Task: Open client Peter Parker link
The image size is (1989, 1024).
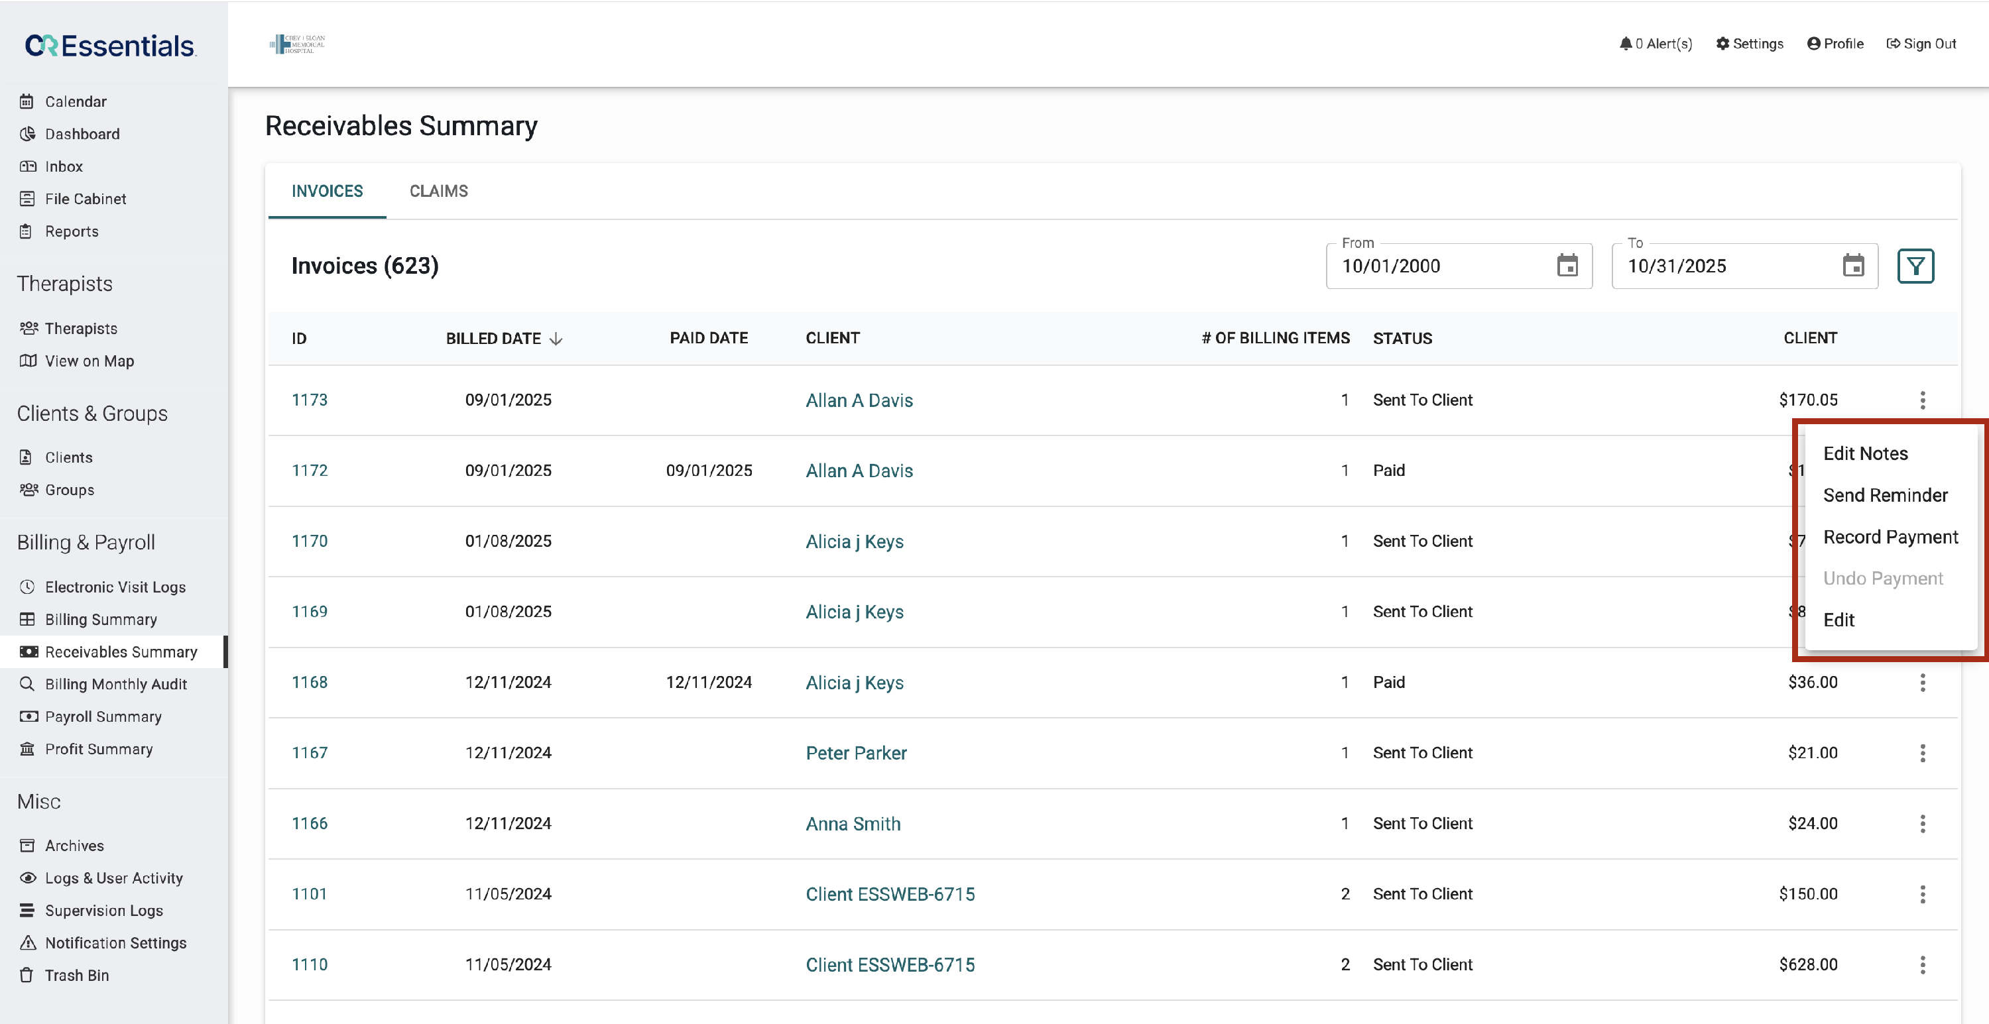Action: point(857,753)
